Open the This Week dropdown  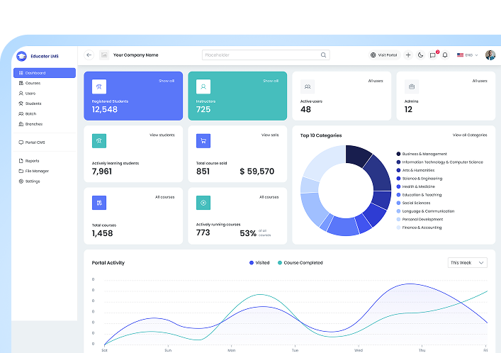(468, 263)
